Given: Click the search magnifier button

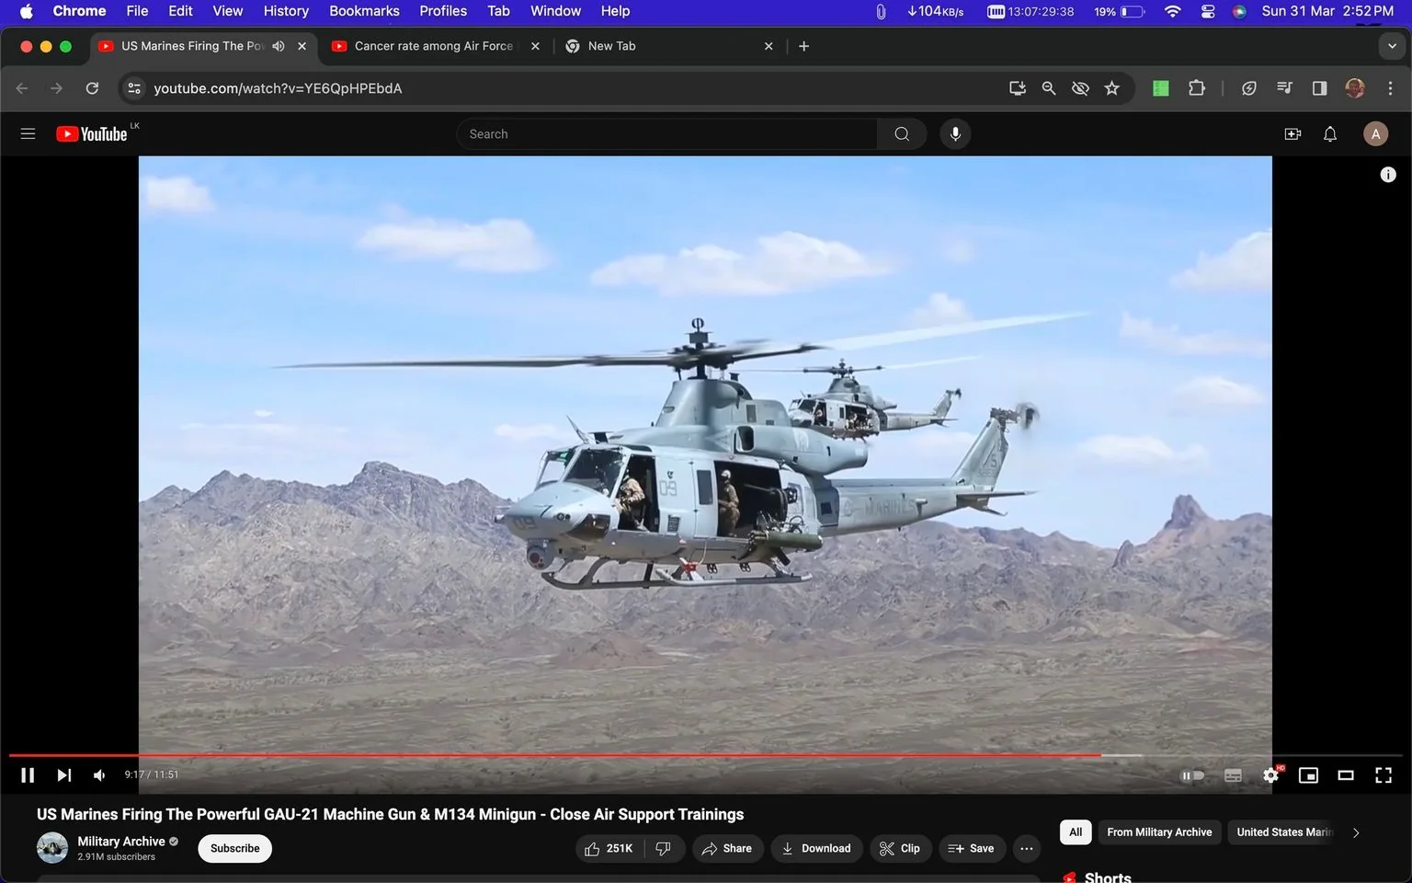Looking at the screenshot, I should click(902, 134).
